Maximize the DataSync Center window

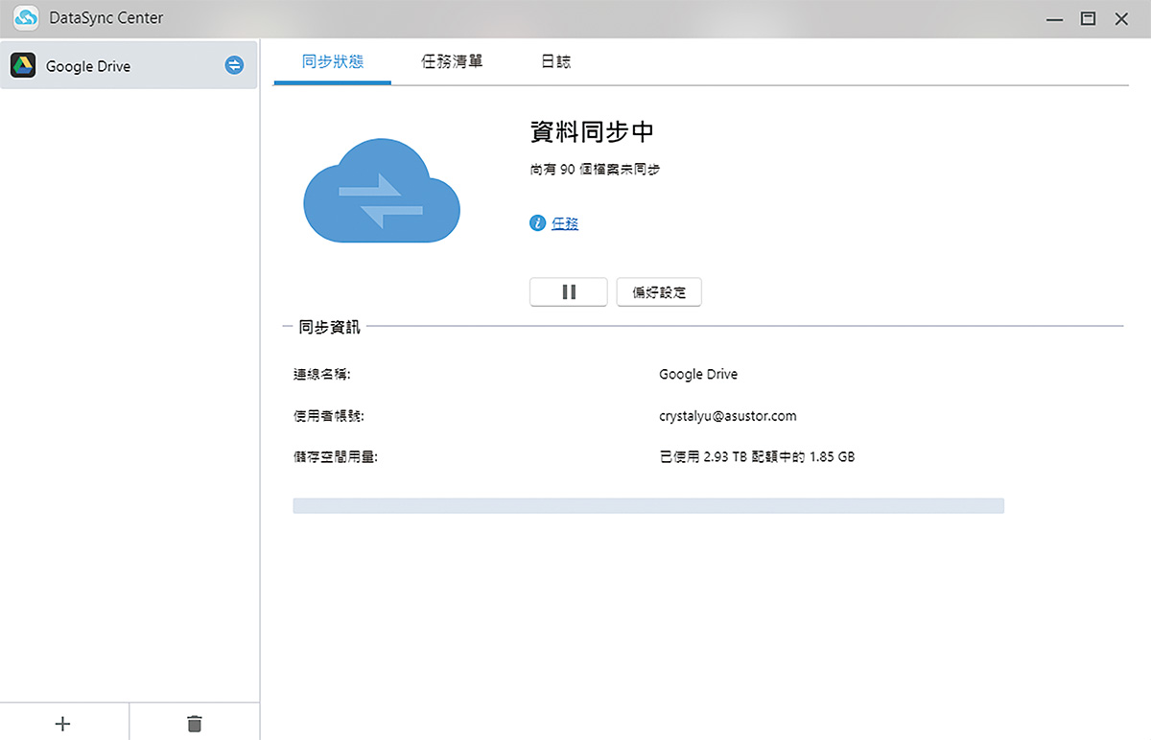click(1088, 18)
